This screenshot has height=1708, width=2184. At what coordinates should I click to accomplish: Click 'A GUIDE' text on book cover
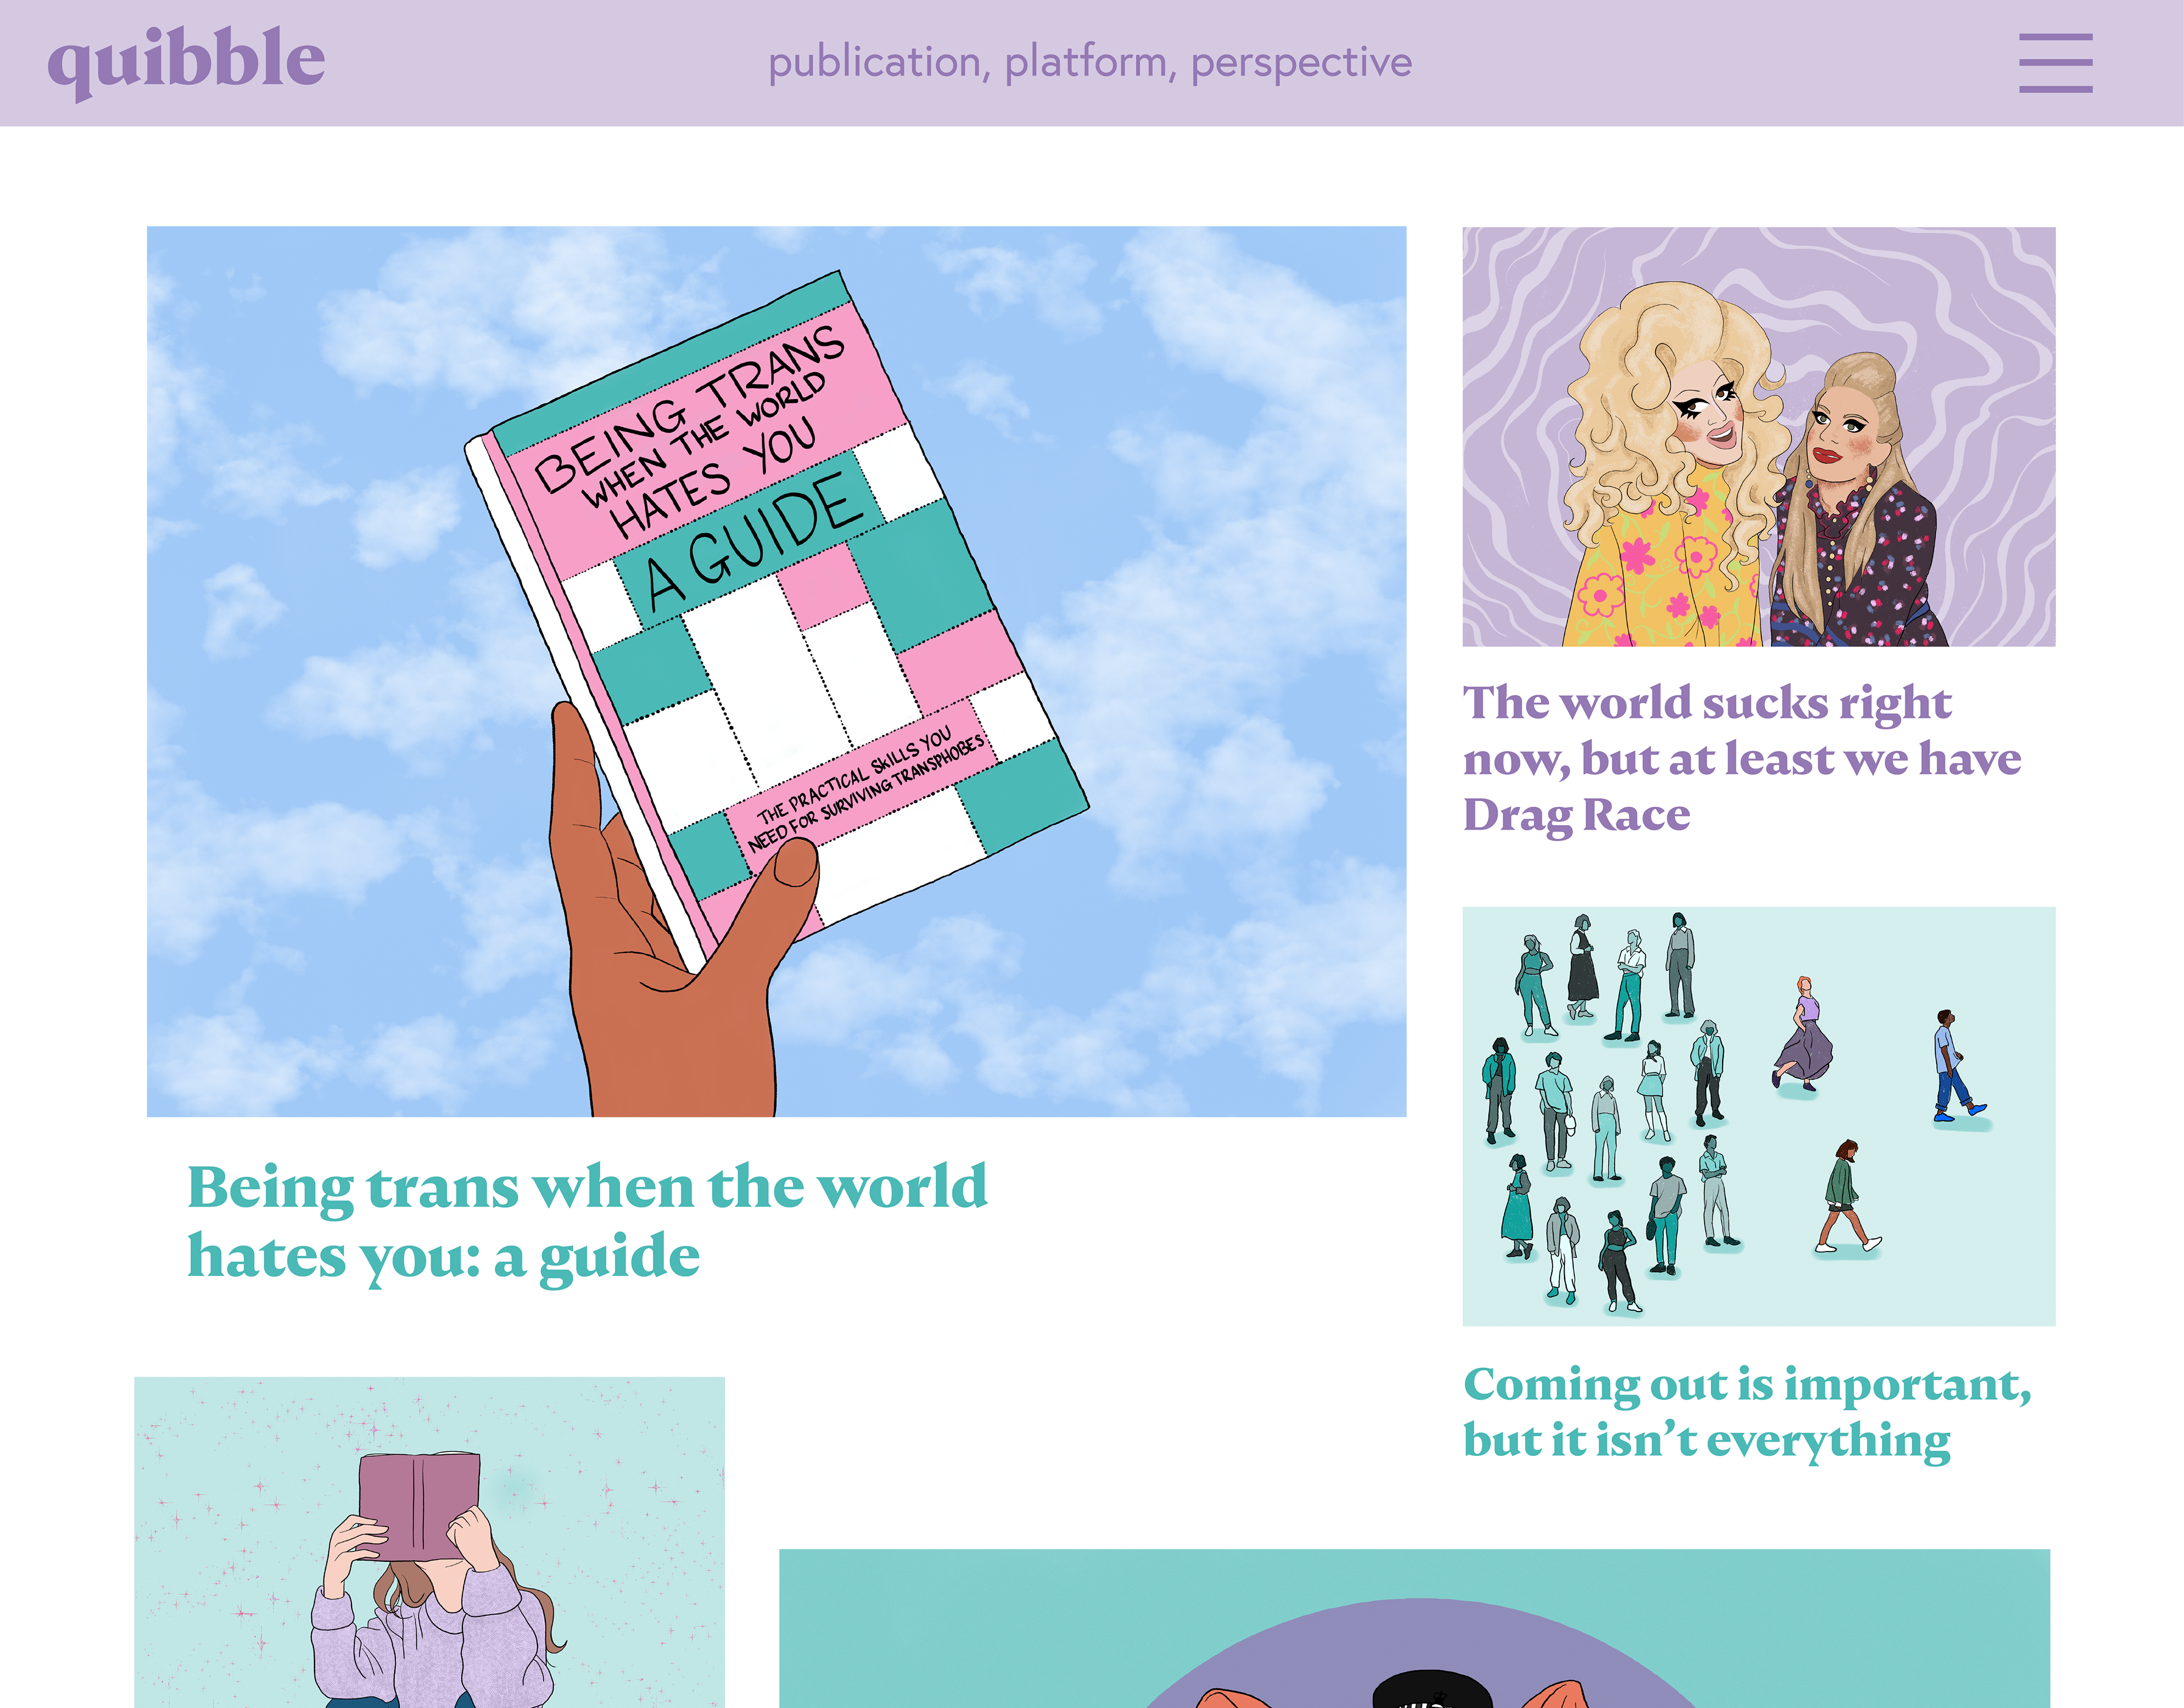click(753, 541)
